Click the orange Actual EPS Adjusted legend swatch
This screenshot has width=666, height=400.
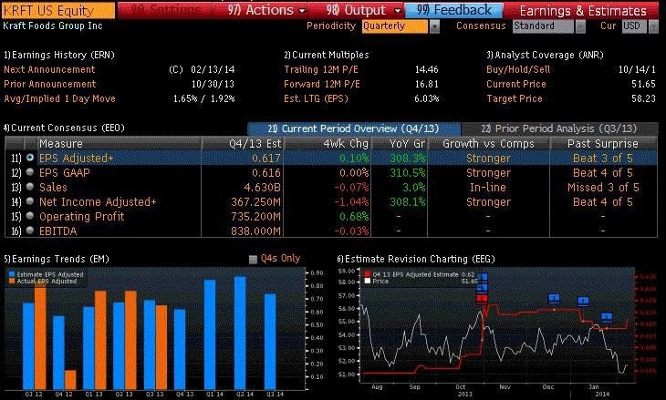click(12, 281)
